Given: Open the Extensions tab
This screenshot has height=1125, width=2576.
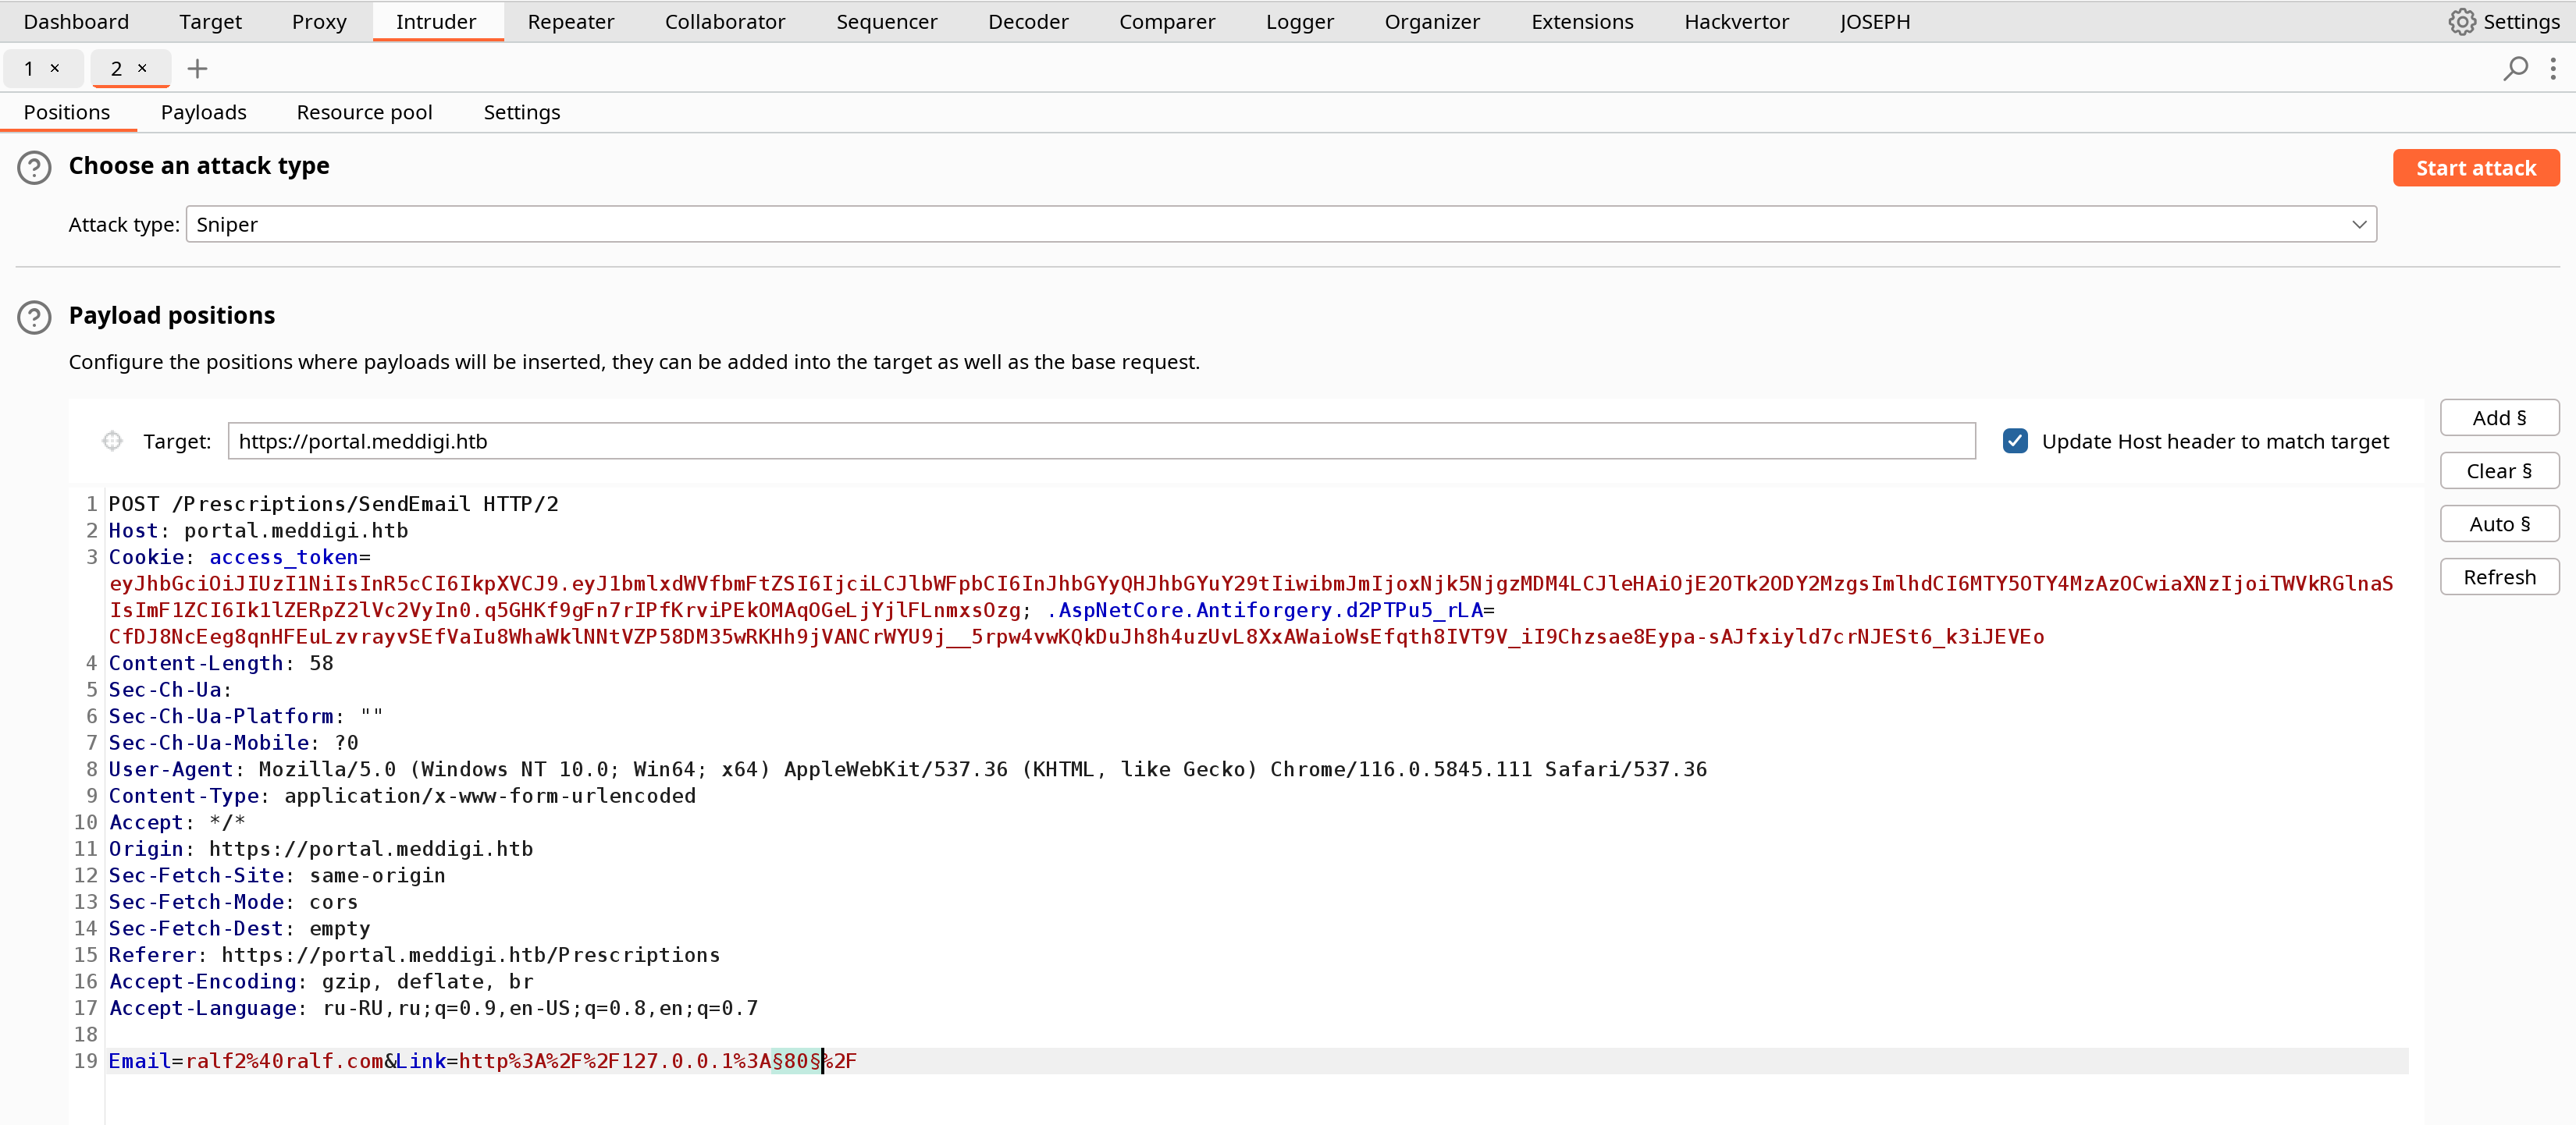Looking at the screenshot, I should 1582,21.
